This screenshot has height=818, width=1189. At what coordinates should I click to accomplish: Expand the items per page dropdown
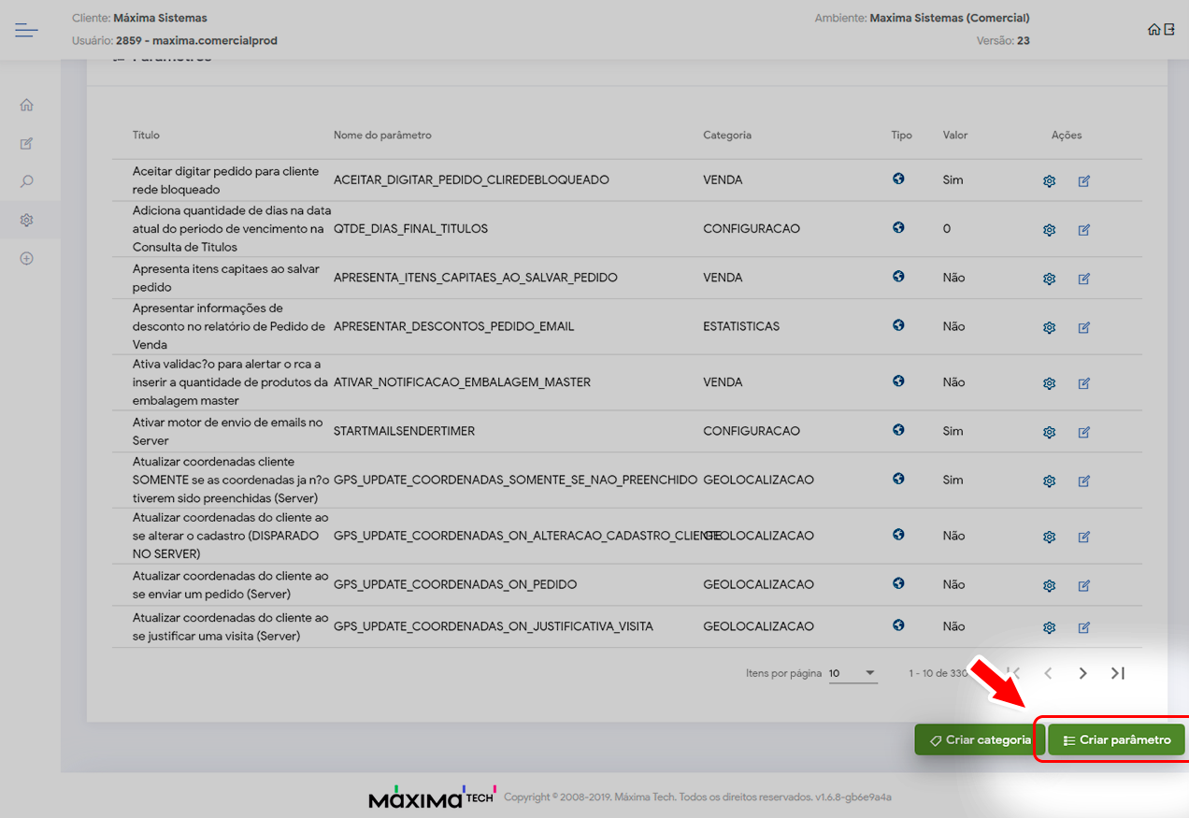852,673
